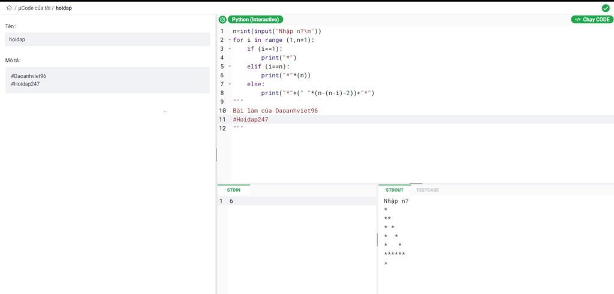
Task: Click line 4 'print("*")'
Action: tap(279, 58)
